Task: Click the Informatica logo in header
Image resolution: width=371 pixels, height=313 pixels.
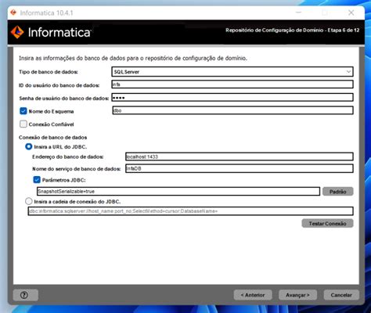Action: (x=50, y=32)
